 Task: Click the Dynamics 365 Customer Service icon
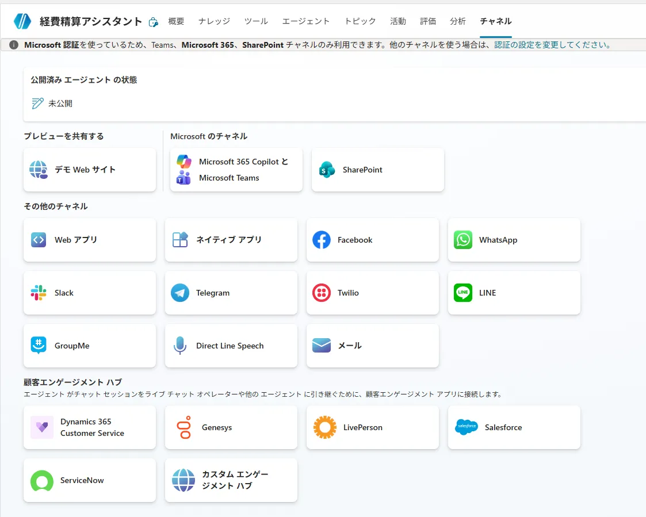pos(42,427)
